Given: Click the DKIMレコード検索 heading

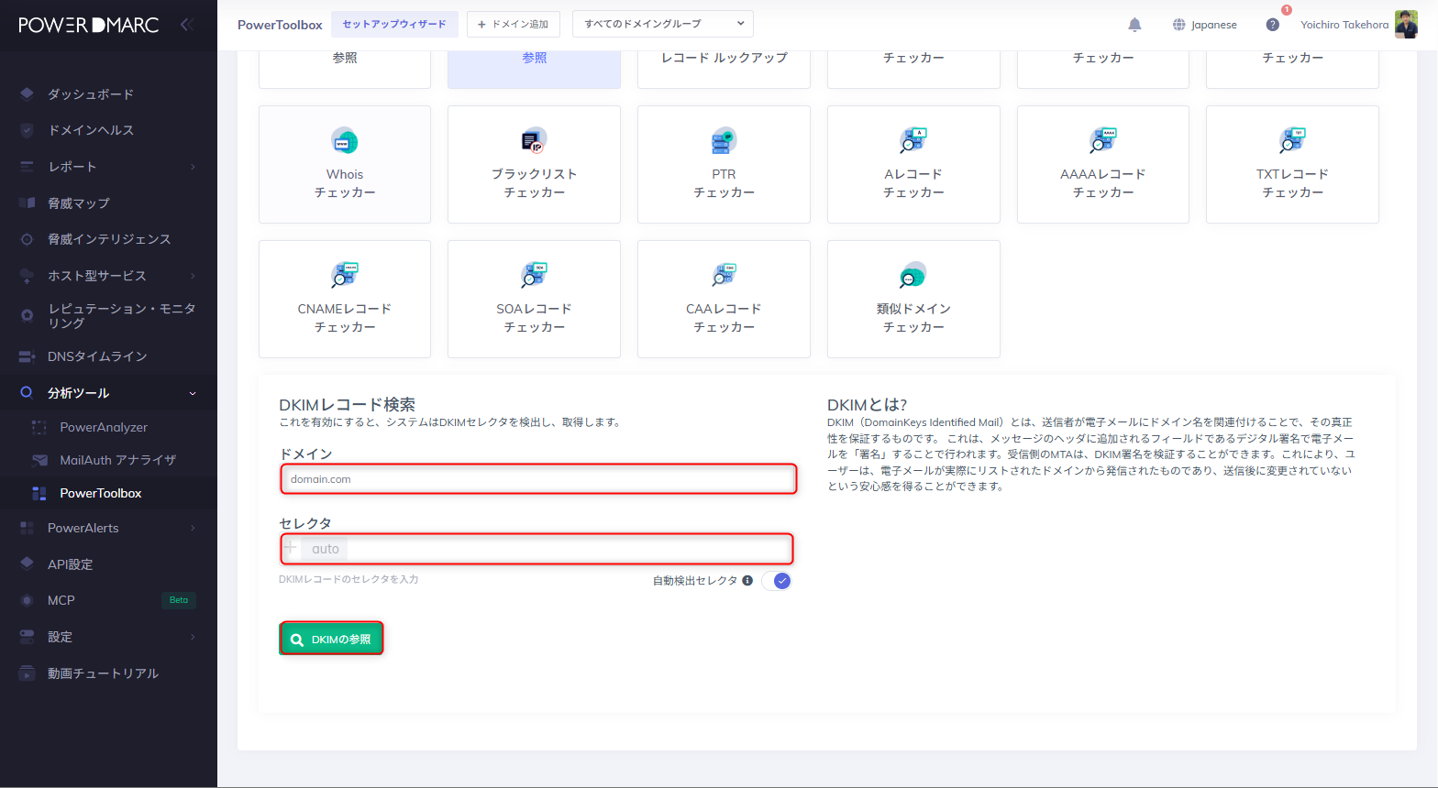Looking at the screenshot, I should pyautogui.click(x=347, y=404).
